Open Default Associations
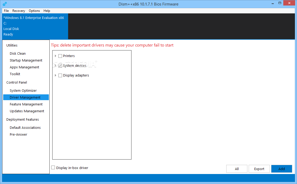Screen dimensions: 297x184 (25, 128)
